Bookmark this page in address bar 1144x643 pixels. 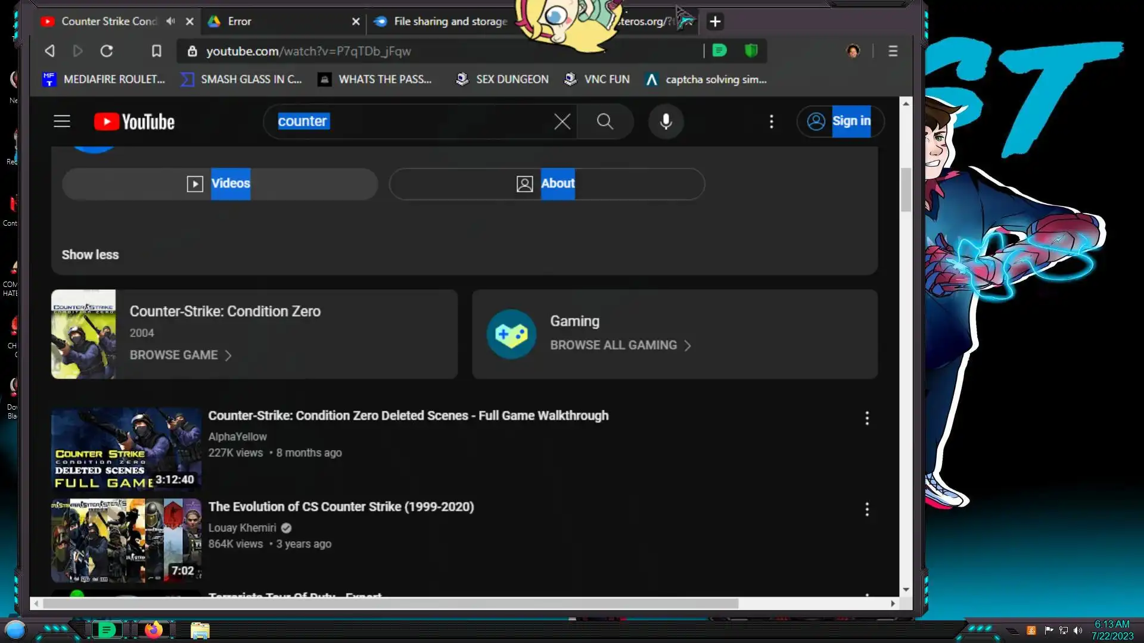point(156,51)
